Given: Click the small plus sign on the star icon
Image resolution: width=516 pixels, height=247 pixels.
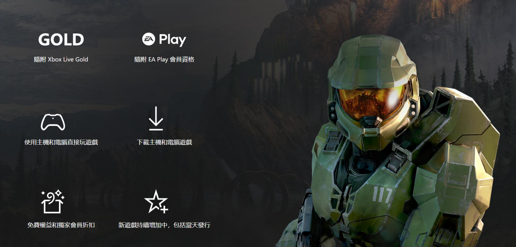Looking at the screenshot, I should tap(164, 210).
